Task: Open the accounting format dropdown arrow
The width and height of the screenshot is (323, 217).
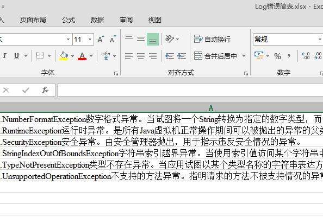Action: (268, 56)
